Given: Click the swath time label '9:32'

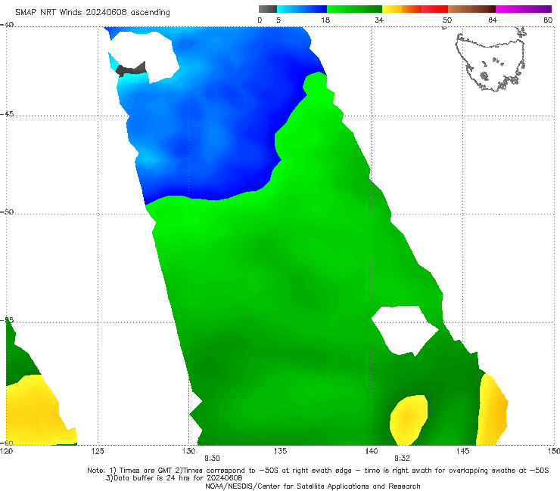Looking at the screenshot, I should (402, 459).
